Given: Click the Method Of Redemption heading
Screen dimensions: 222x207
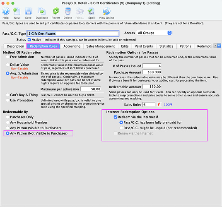Looking at the screenshot, I should point(22,52).
